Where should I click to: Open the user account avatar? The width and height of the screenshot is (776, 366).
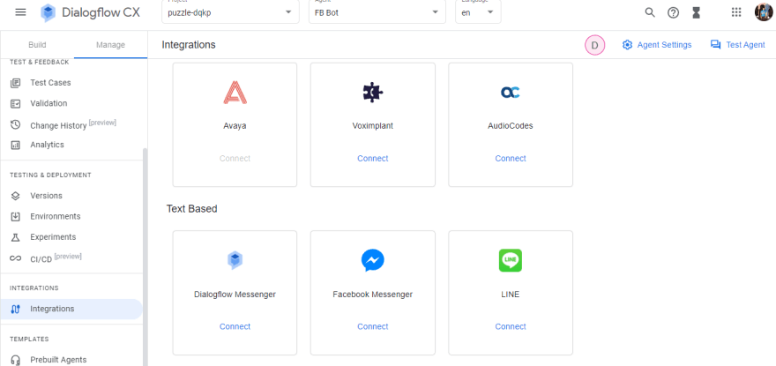click(764, 11)
